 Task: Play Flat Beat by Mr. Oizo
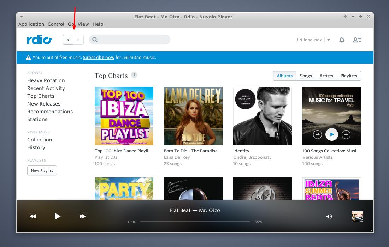click(58, 216)
